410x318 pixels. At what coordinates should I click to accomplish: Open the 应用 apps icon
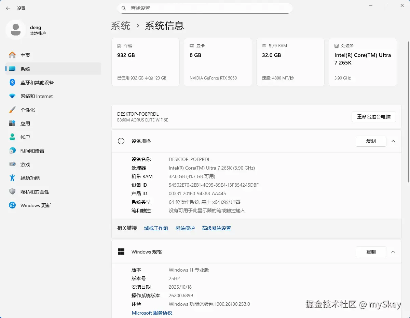(x=12, y=124)
